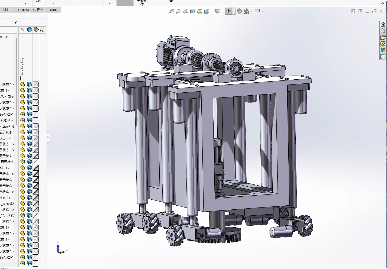Click the Hide/Show column header icon
Image resolution: width=387 pixels, height=269 pixels.
click(x=22, y=30)
